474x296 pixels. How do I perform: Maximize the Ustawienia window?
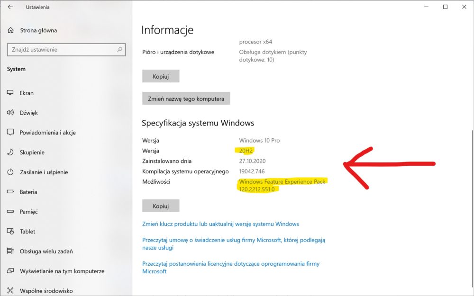445,7
